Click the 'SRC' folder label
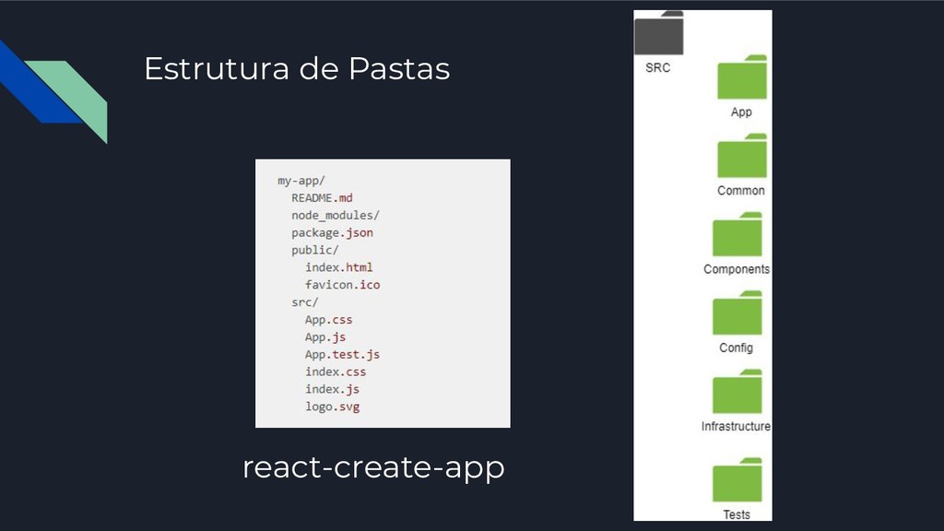This screenshot has height=531, width=944. pos(658,68)
